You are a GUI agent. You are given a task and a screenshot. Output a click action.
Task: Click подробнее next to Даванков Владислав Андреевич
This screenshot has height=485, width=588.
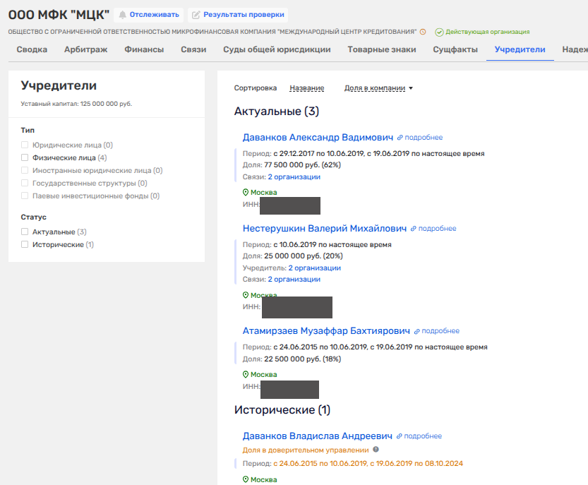coord(423,436)
